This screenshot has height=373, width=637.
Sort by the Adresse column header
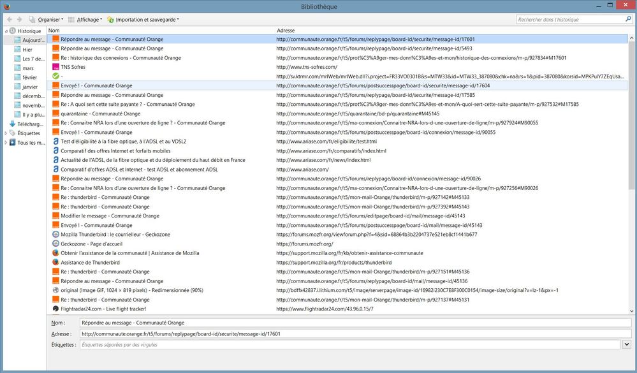pyautogui.click(x=451, y=31)
